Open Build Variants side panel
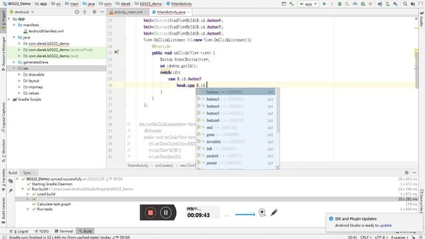 coord(3,210)
